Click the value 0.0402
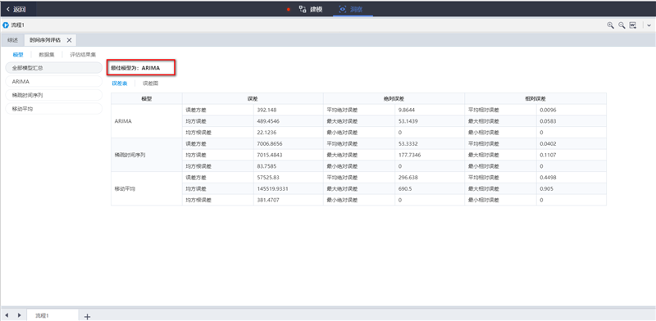 pos(548,143)
